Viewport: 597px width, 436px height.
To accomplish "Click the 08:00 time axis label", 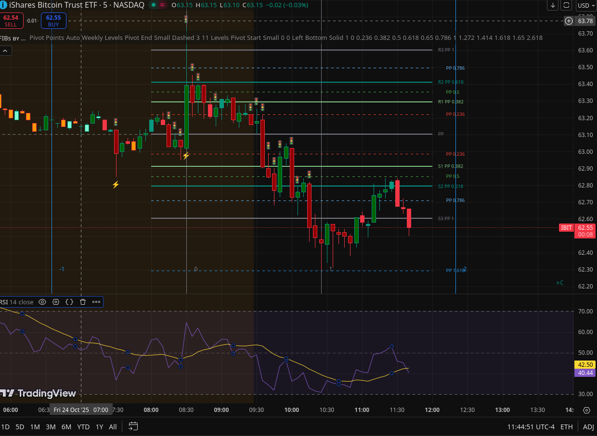I will [x=151, y=410].
